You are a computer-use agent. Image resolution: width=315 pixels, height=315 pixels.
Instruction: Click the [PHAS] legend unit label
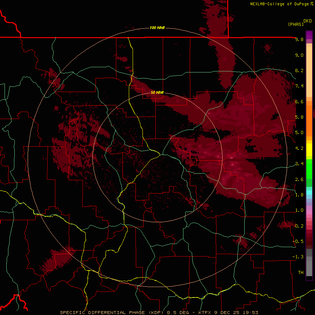point(296,24)
